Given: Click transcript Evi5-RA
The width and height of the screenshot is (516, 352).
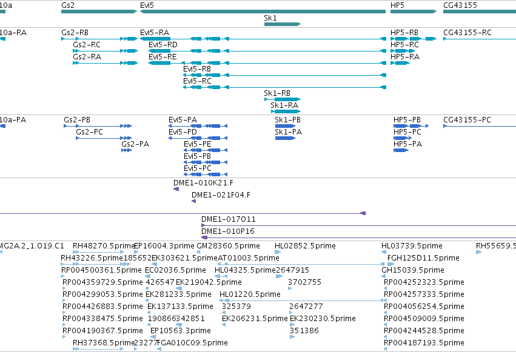Looking at the screenshot, I should click(x=263, y=39).
